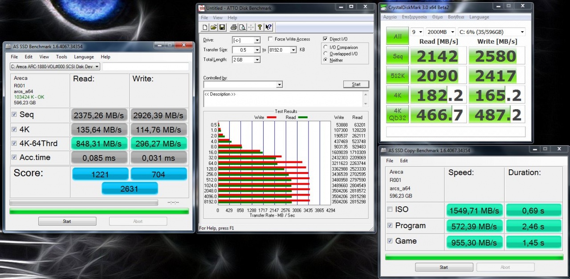Open the Controlled by dropdown in ATTO
570x279 pixels.
(279, 84)
